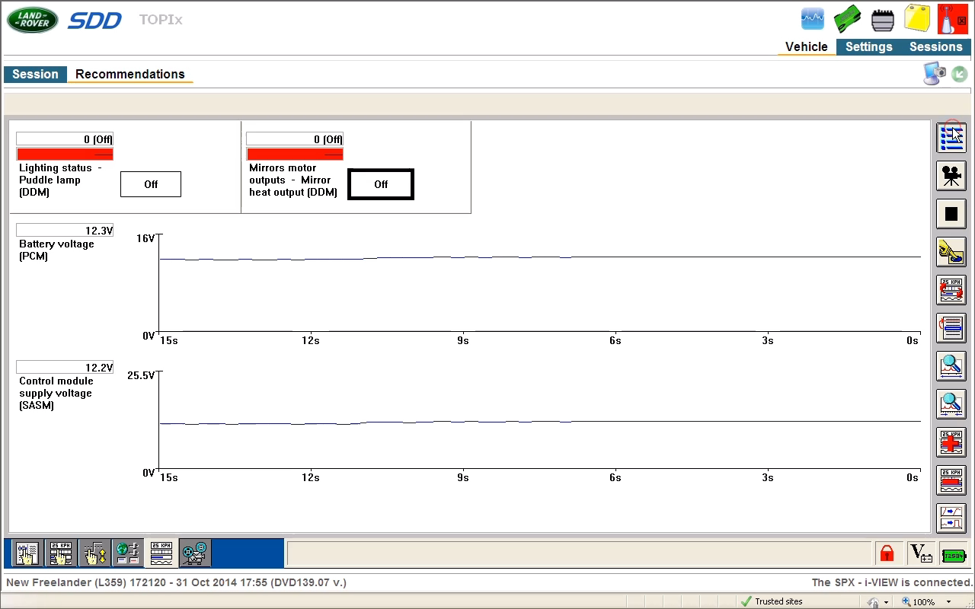Select the active 25 KPH live data view icon

click(x=161, y=553)
